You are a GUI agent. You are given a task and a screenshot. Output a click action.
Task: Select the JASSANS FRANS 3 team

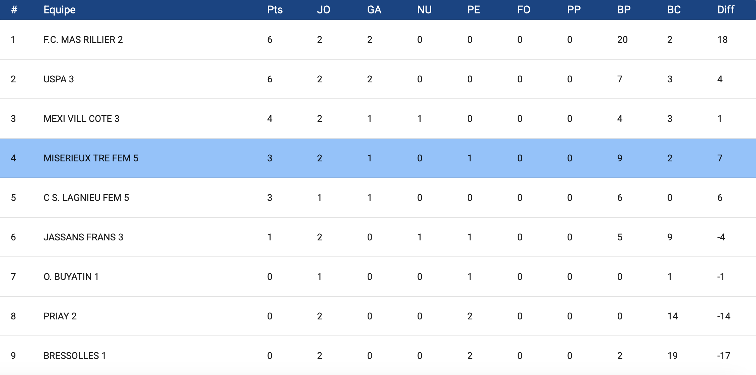click(x=83, y=237)
